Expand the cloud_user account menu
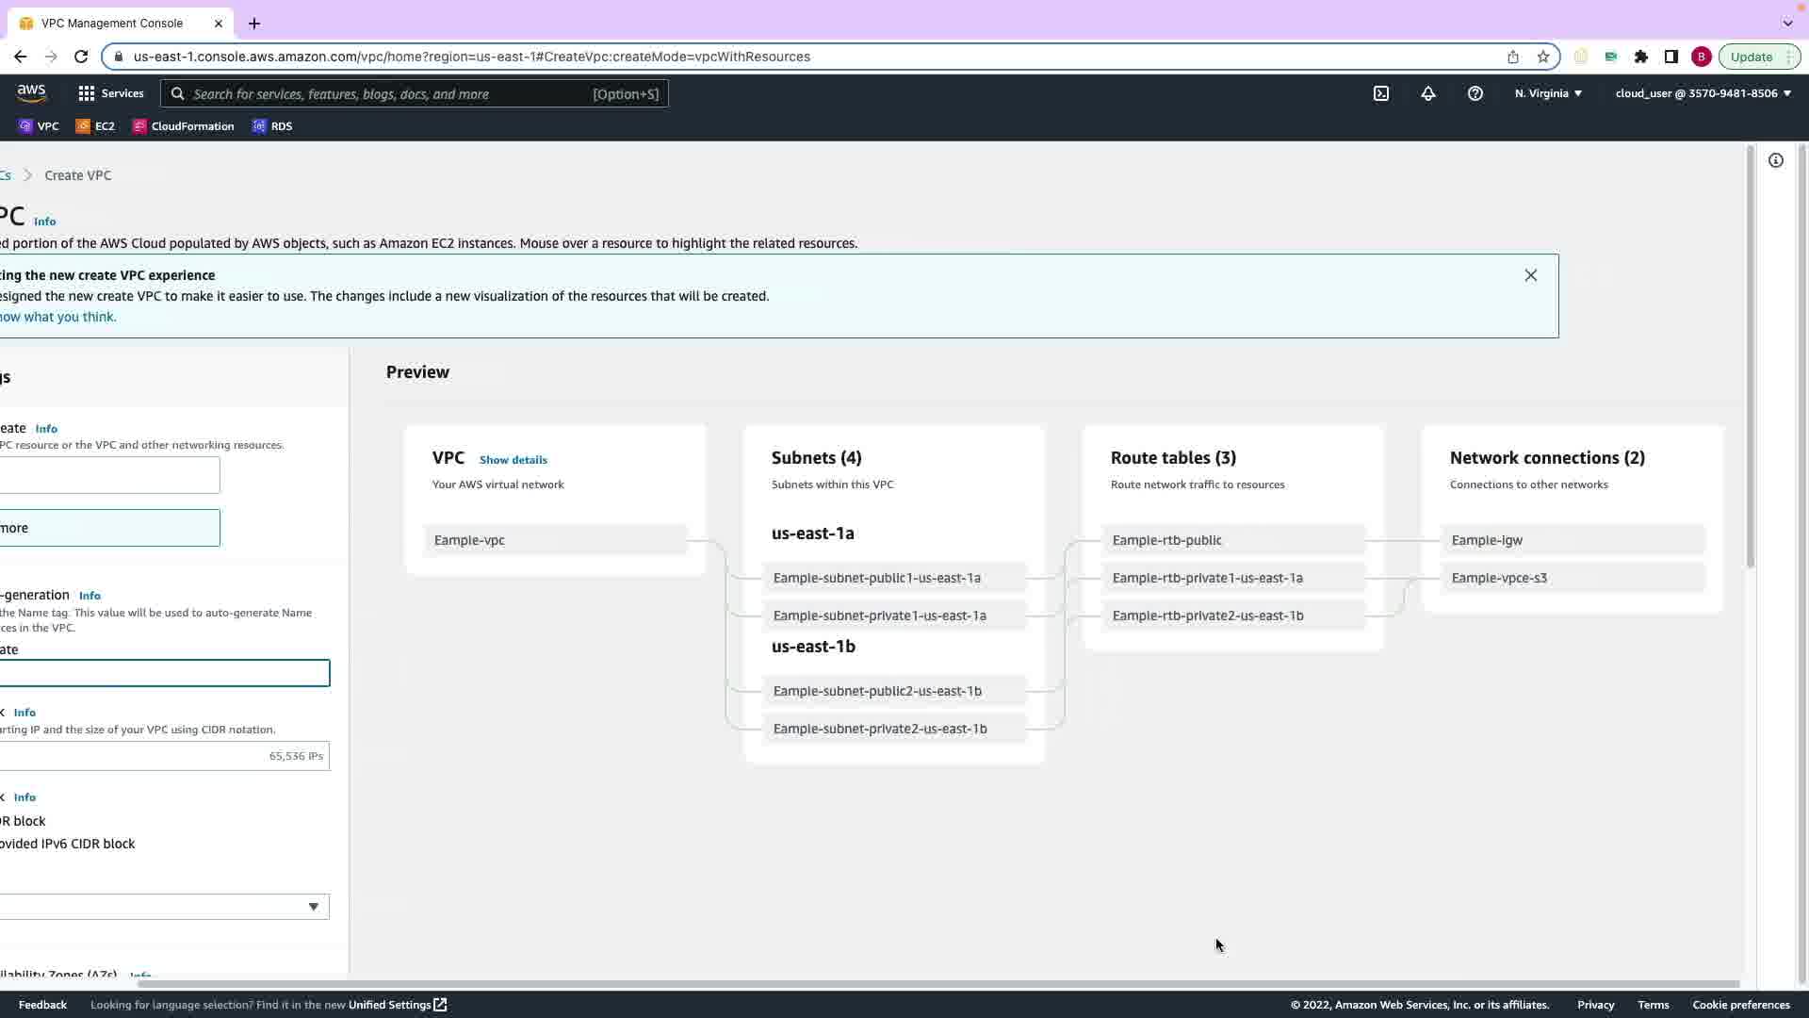Viewport: 1809px width, 1018px height. tap(1703, 93)
